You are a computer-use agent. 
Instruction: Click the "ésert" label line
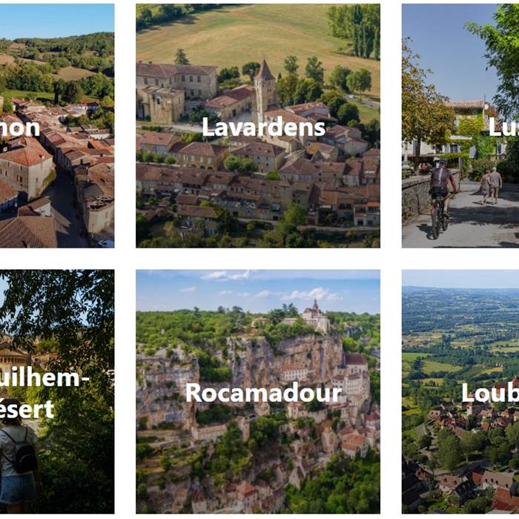27,409
